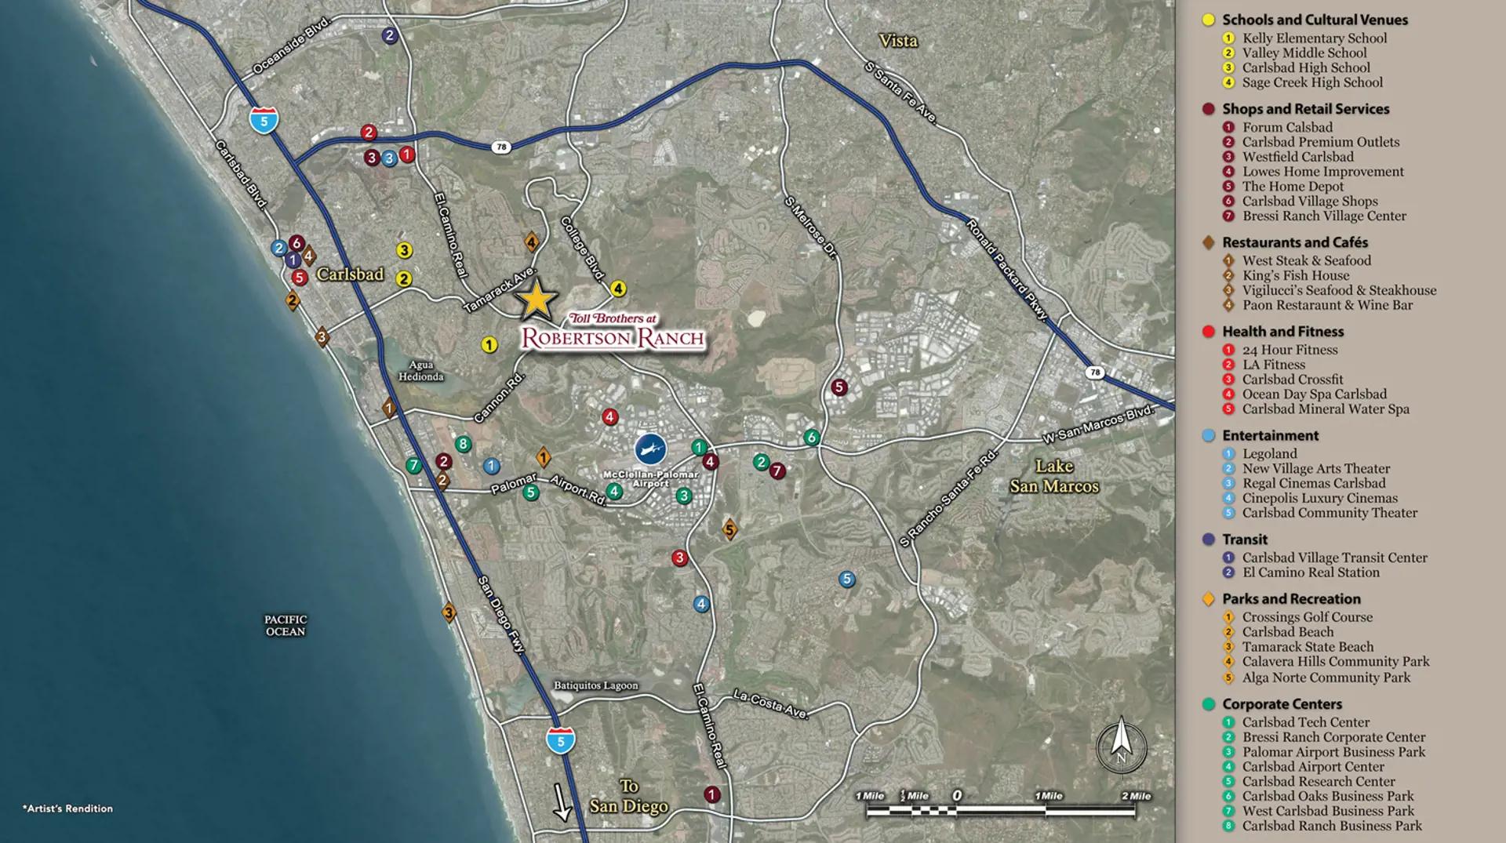Click the distance scale bar
Viewport: 1506px width, 843px height.
pyautogui.click(x=1002, y=810)
